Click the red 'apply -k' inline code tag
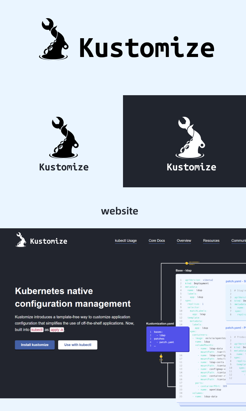Screen dimensions: 246x411 [x=57, y=330]
